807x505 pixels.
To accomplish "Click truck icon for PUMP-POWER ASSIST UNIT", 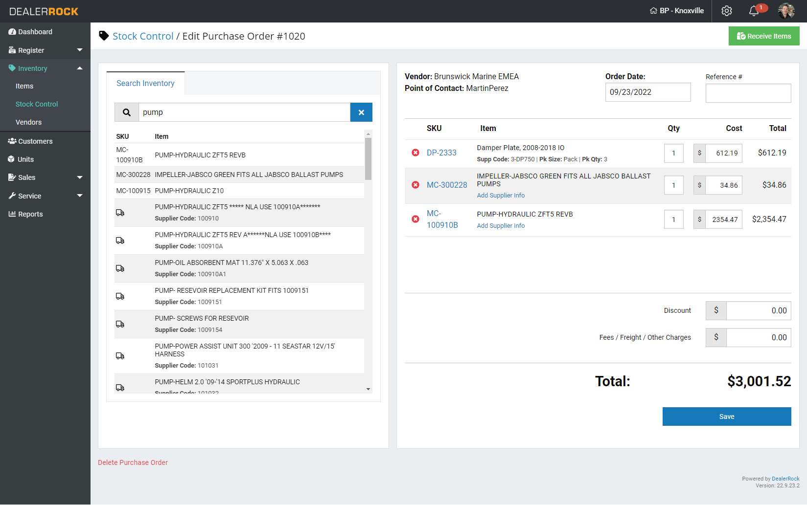I will [x=120, y=356].
